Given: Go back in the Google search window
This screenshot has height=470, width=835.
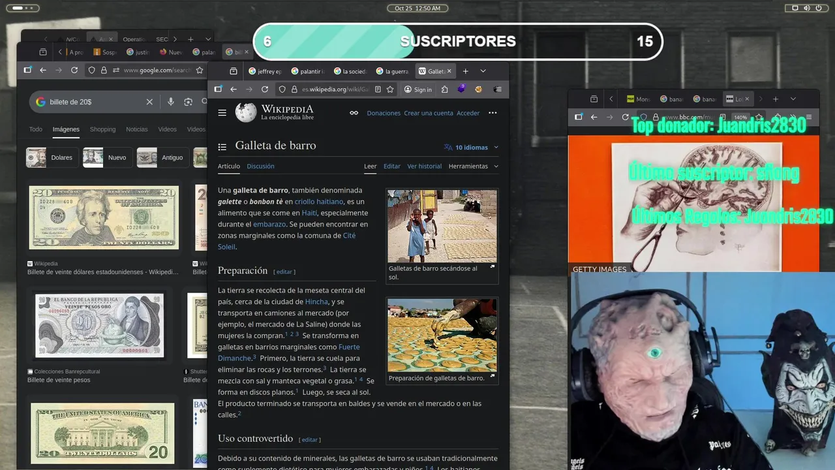Looking at the screenshot, I should (x=43, y=70).
